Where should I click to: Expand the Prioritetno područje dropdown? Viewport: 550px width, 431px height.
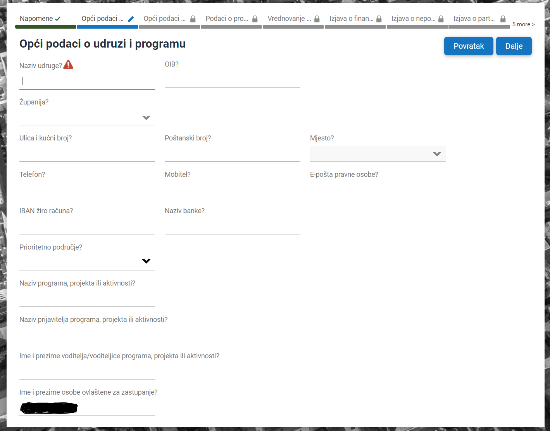click(146, 261)
